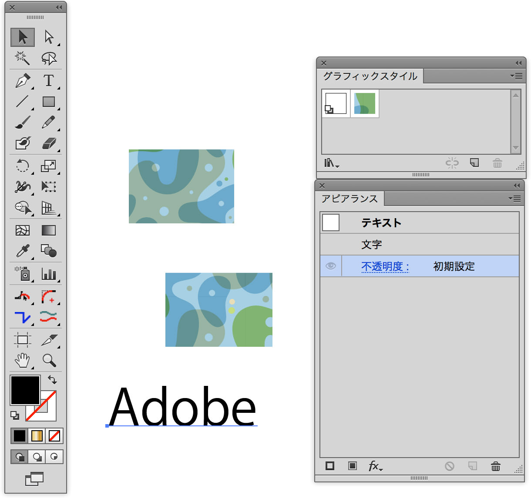The height and width of the screenshot is (498, 531).
Task: Open the アピアランス panel menu
Action: point(514,199)
